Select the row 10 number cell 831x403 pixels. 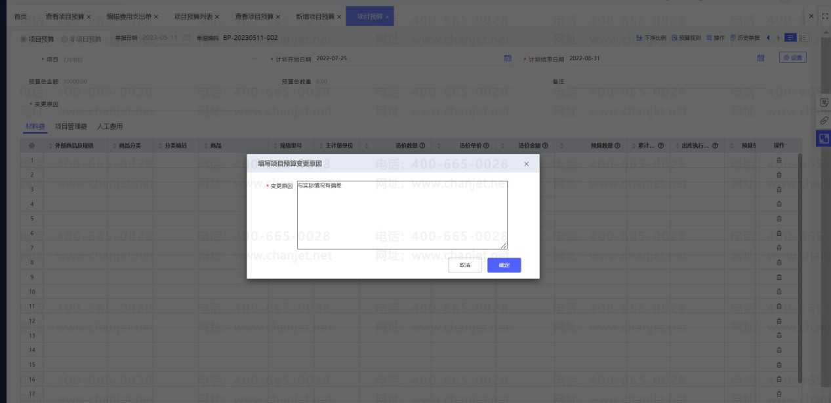(x=31, y=292)
